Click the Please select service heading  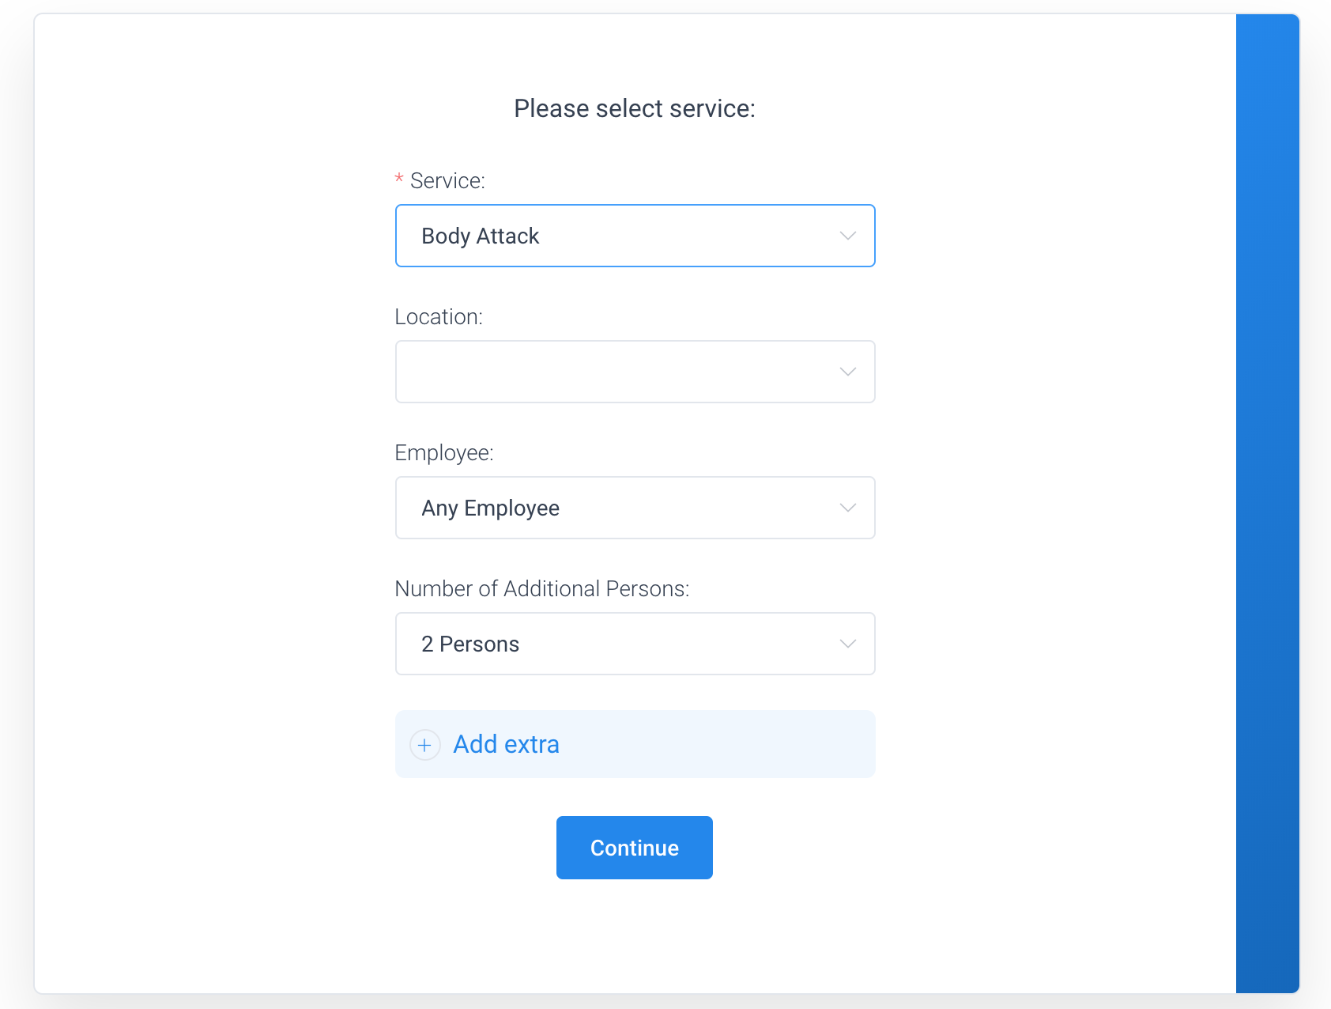(x=635, y=108)
